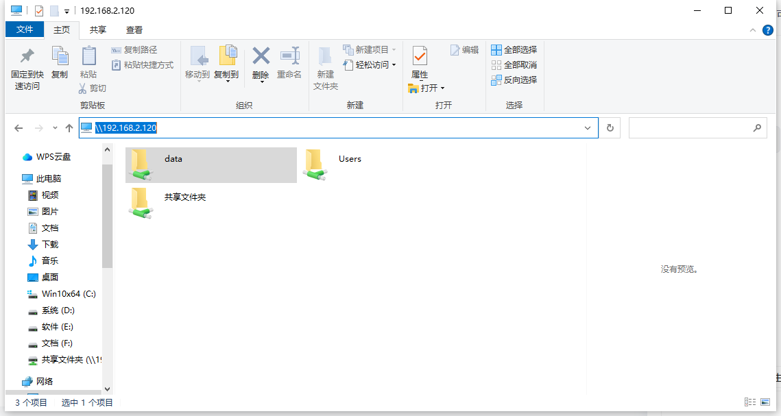Click quick access properties checkmark icon
The image size is (781, 416).
tap(39, 10)
